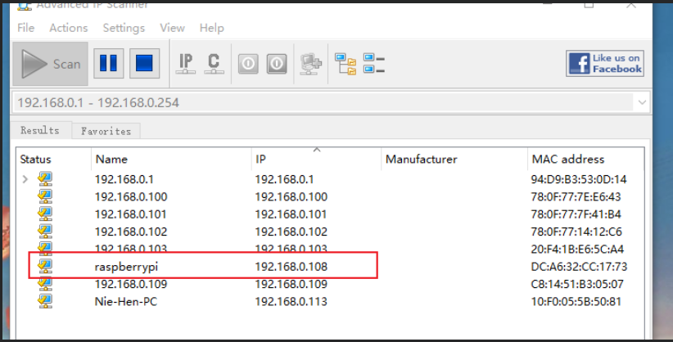Click MAC address DC:A6:32:CC:17:73
The width and height of the screenshot is (673, 342).
(579, 267)
